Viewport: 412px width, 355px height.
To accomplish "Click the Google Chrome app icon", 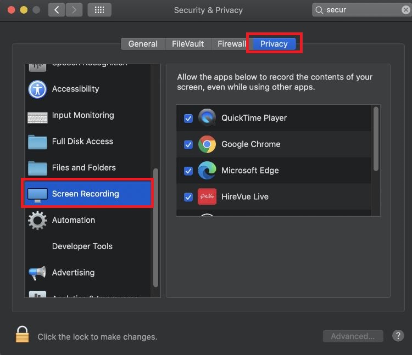I will (x=207, y=144).
